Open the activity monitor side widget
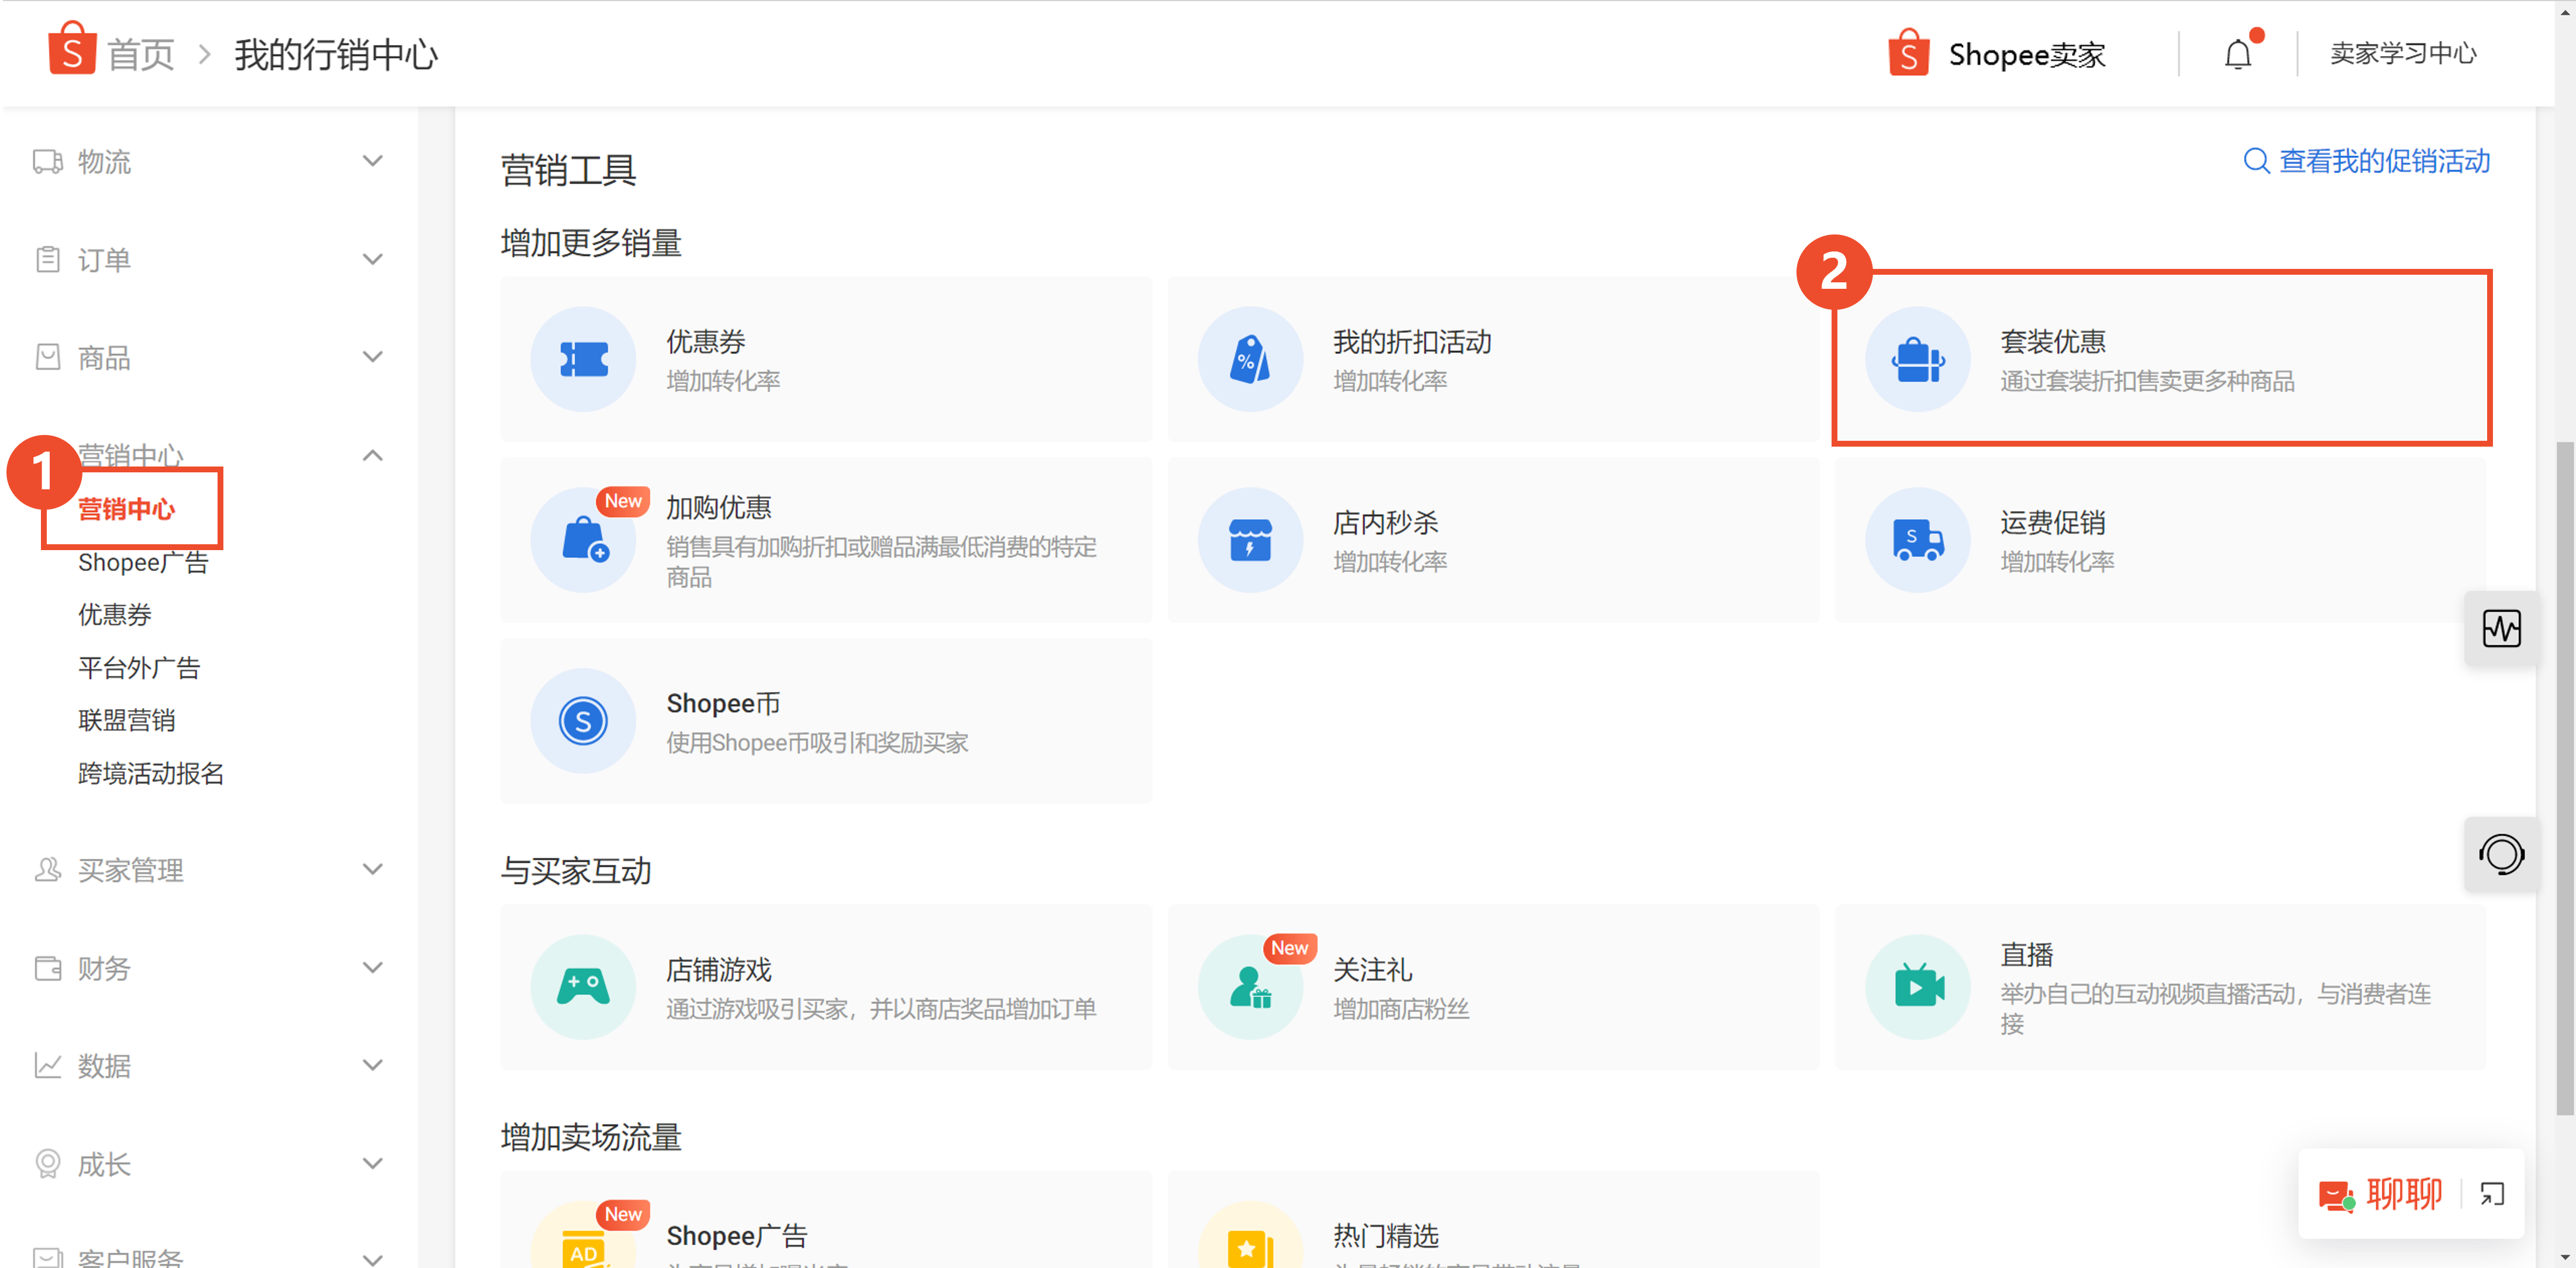2576x1268 pixels. click(2501, 628)
